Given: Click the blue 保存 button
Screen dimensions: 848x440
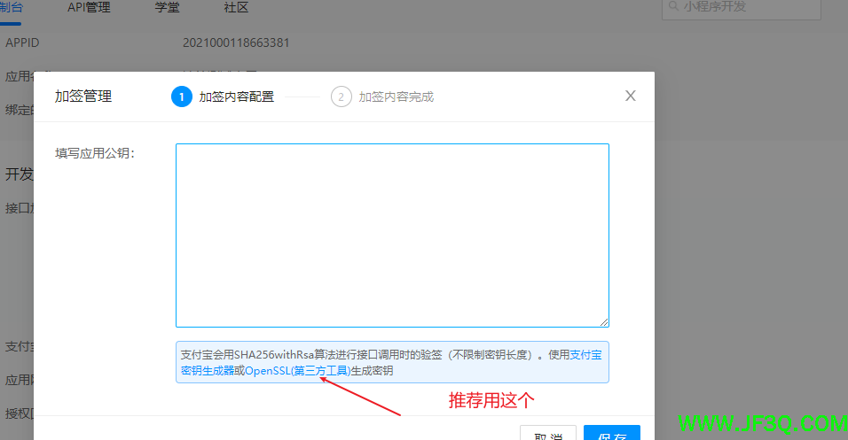Looking at the screenshot, I should click(x=611, y=434).
